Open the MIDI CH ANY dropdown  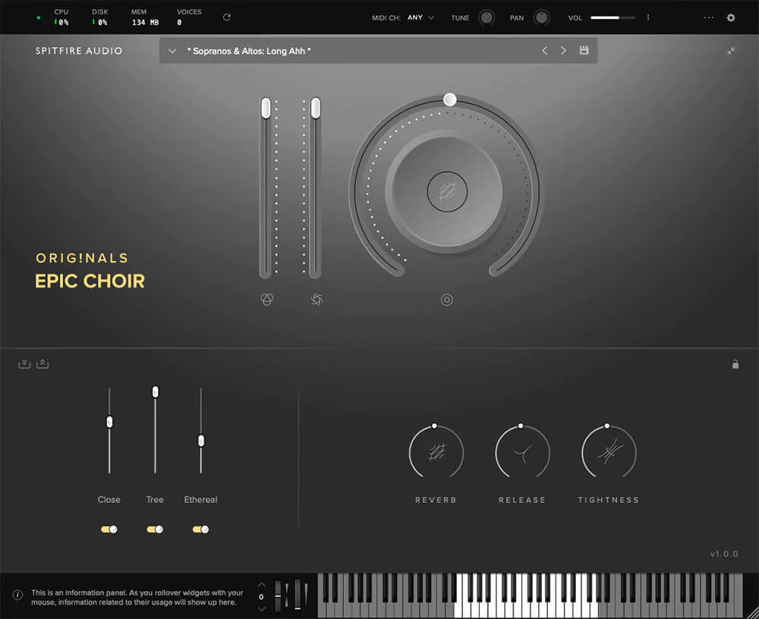point(420,17)
